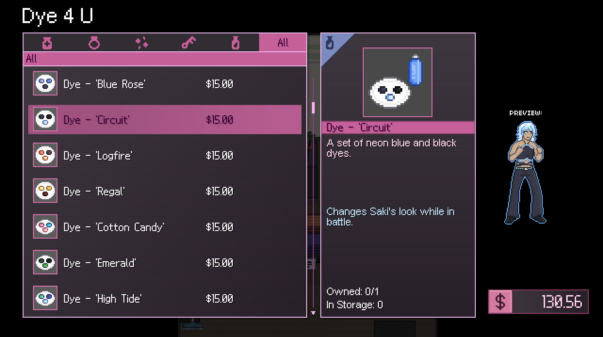Viewport: 603px width, 337px height.
Task: Click the Blue Rose dye palette icon
Action: (x=45, y=84)
